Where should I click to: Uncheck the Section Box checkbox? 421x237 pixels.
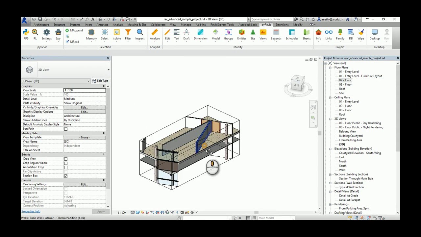(x=66, y=176)
